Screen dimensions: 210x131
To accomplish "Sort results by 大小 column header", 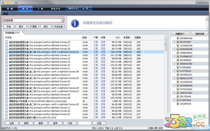I will click(x=117, y=37).
